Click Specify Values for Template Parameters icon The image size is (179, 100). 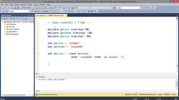click(95, 11)
